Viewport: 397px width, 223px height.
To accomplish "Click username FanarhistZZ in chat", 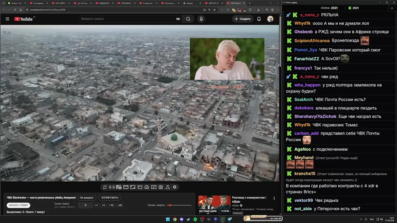I will coord(307,59).
